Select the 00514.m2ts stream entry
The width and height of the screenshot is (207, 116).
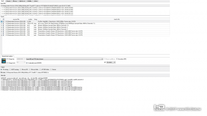pyautogui.click(x=85, y=10)
